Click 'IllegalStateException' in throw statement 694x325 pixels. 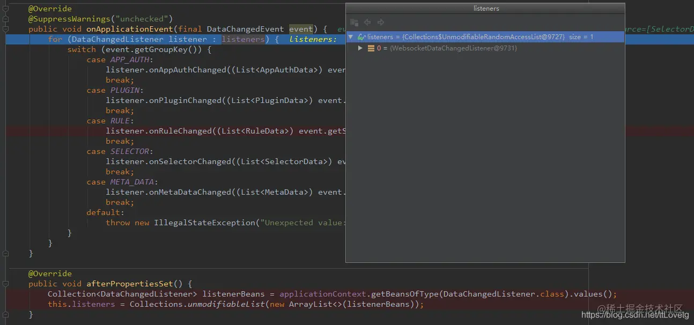[204, 223]
